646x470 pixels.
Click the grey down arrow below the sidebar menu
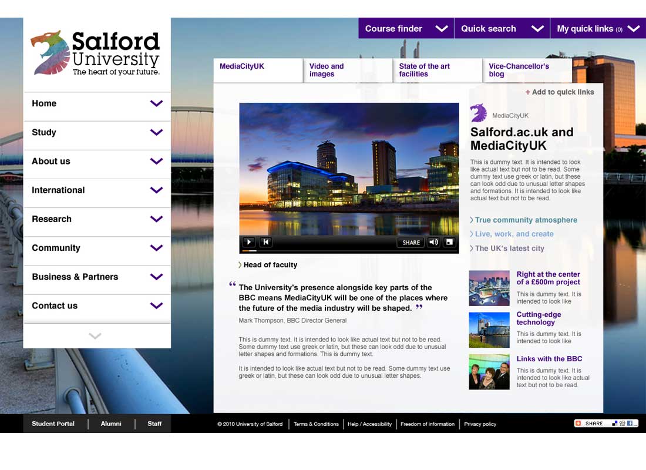[95, 336]
